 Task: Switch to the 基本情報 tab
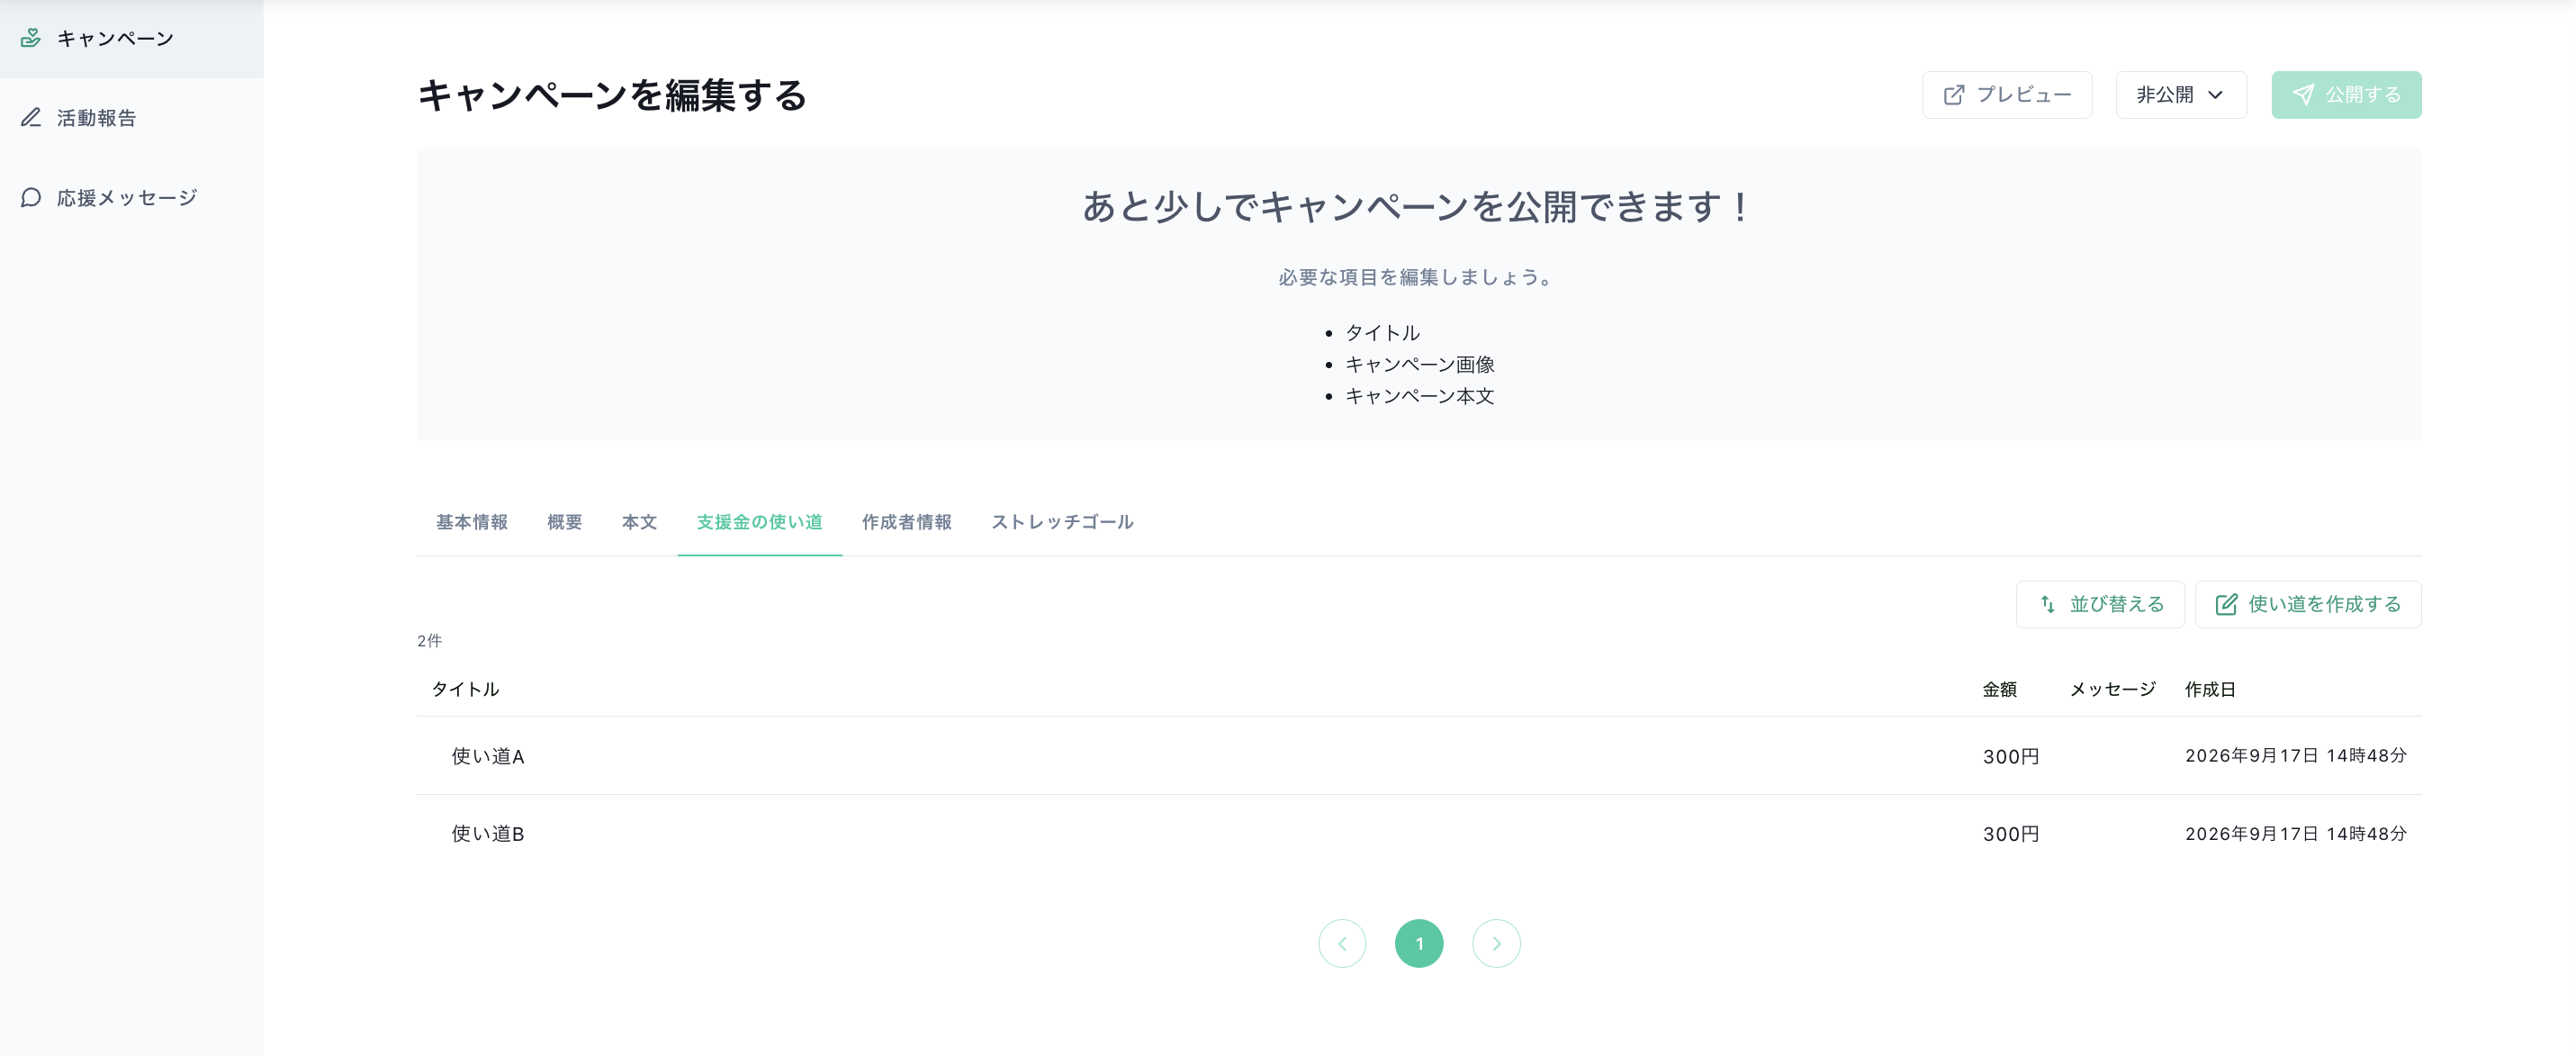coord(472,522)
